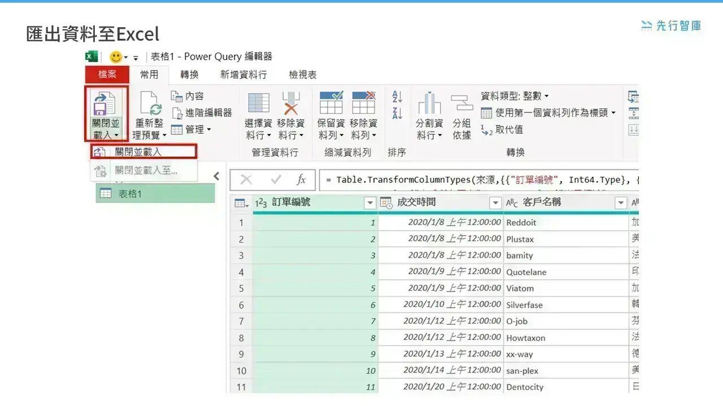The image size is (723, 406).
Task: Cancel formula edit with the X icon
Action: (x=246, y=180)
